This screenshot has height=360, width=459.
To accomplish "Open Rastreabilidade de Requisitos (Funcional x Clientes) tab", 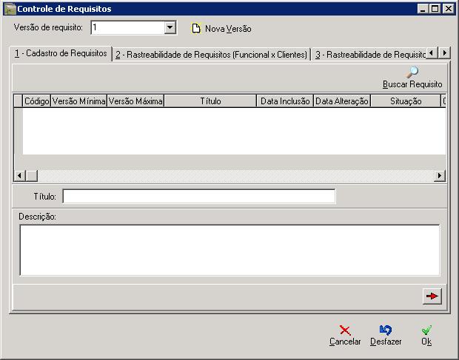I will 211,55.
